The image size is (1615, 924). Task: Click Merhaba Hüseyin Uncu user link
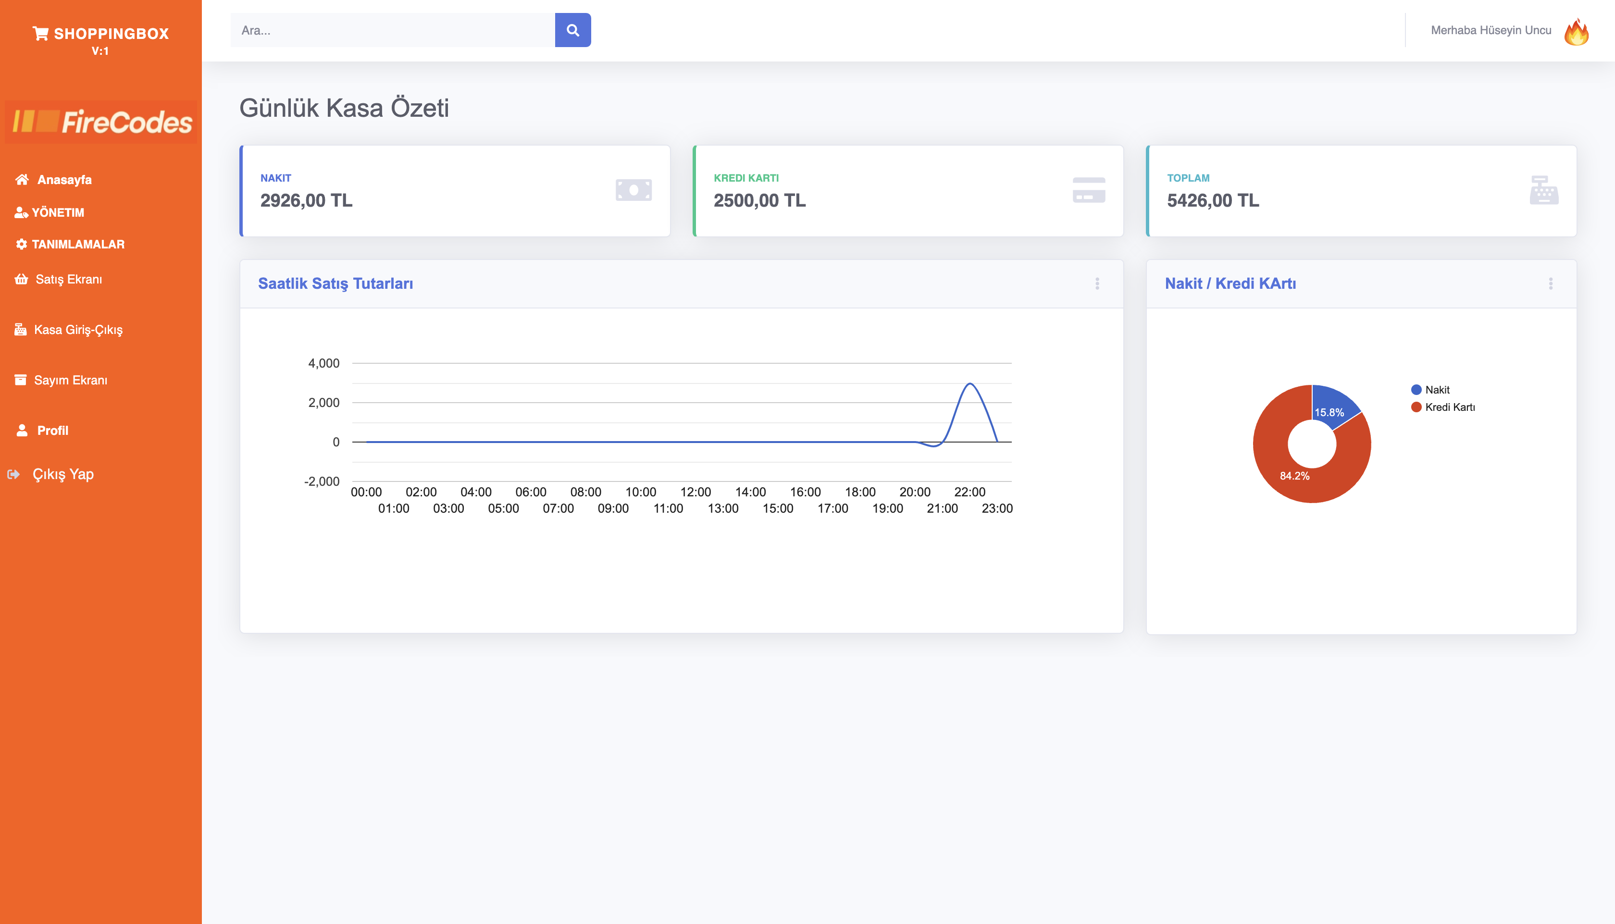1491,30
